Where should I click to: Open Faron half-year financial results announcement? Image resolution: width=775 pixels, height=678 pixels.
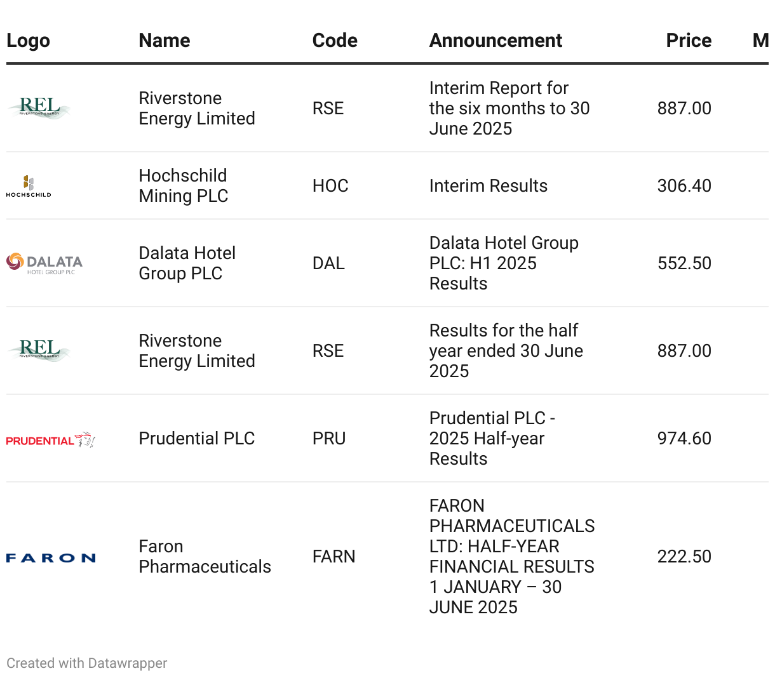pos(512,557)
